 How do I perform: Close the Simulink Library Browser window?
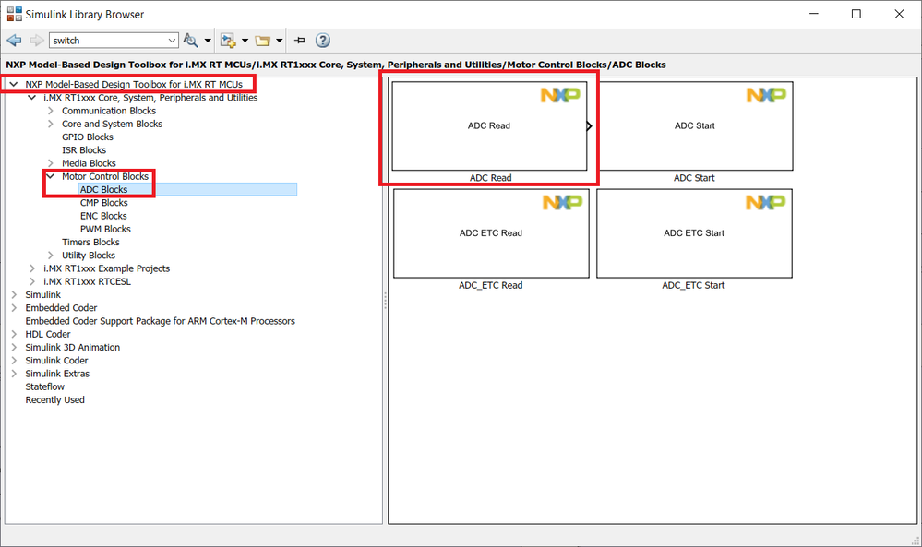899,14
